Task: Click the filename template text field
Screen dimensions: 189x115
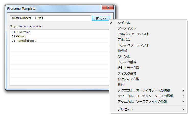Action: point(51,18)
